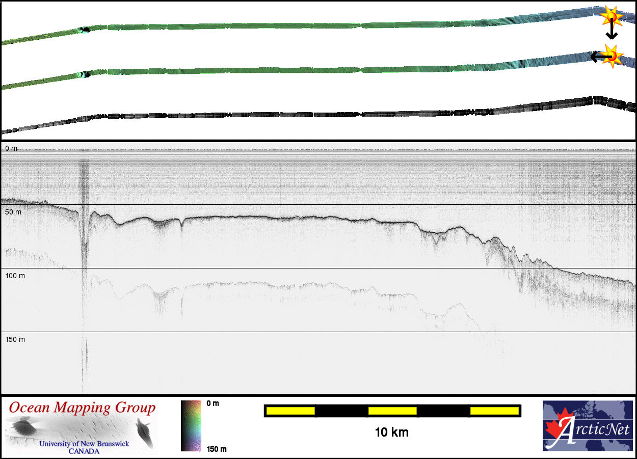This screenshot has height=459, width=637.
Task: Click the ArcticNet logo
Action: pyautogui.click(x=587, y=426)
